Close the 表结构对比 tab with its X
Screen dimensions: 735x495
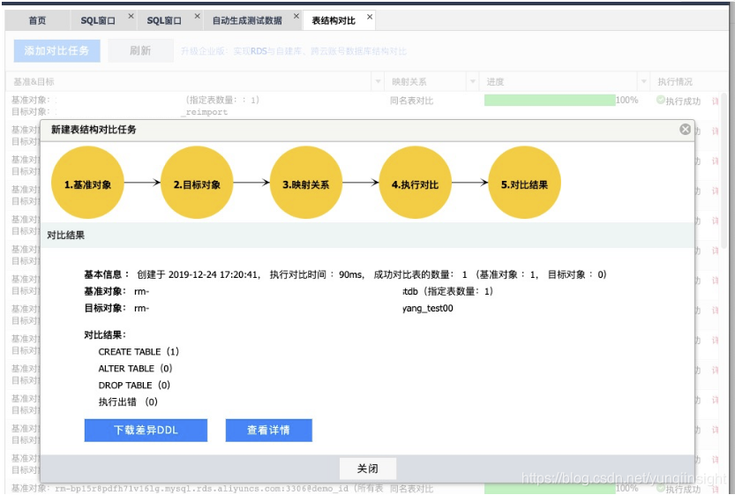[x=370, y=17]
